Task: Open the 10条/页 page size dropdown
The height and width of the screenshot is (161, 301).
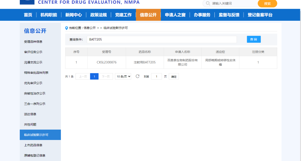Action: click(x=123, y=76)
